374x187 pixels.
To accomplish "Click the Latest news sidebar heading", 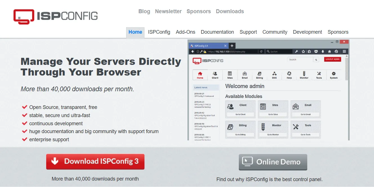I will [x=206, y=88].
